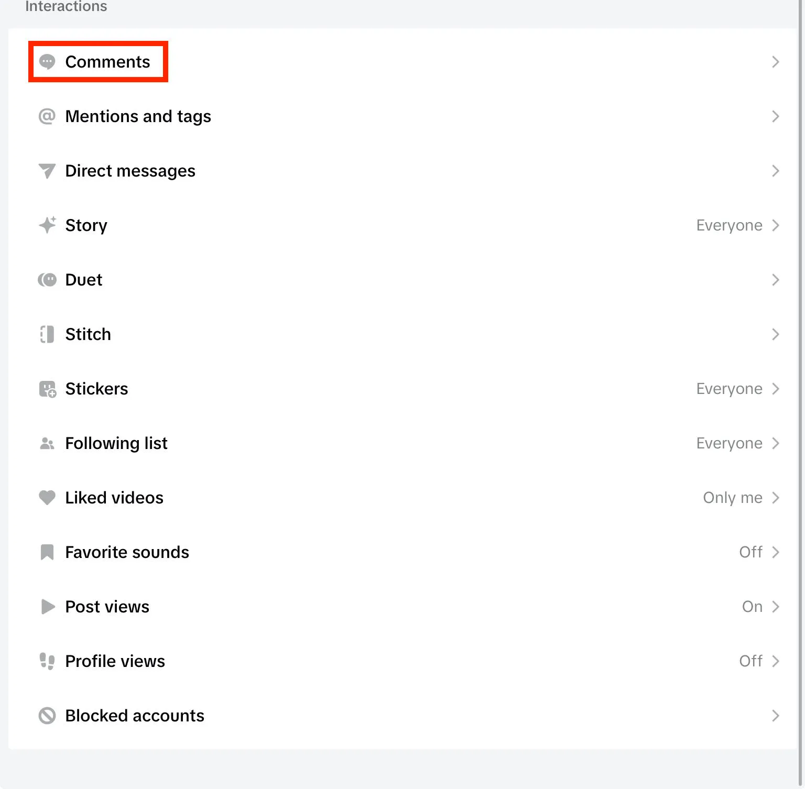Open the Following list menu item
This screenshot has width=805, height=789.
pos(116,443)
